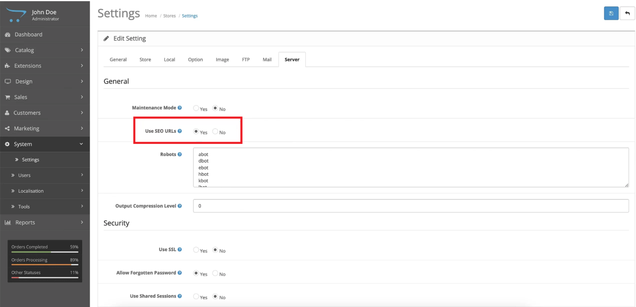Screen dimensions: 636x307
Task: Click the Use SEO URLs help icon
Action: coord(180,131)
